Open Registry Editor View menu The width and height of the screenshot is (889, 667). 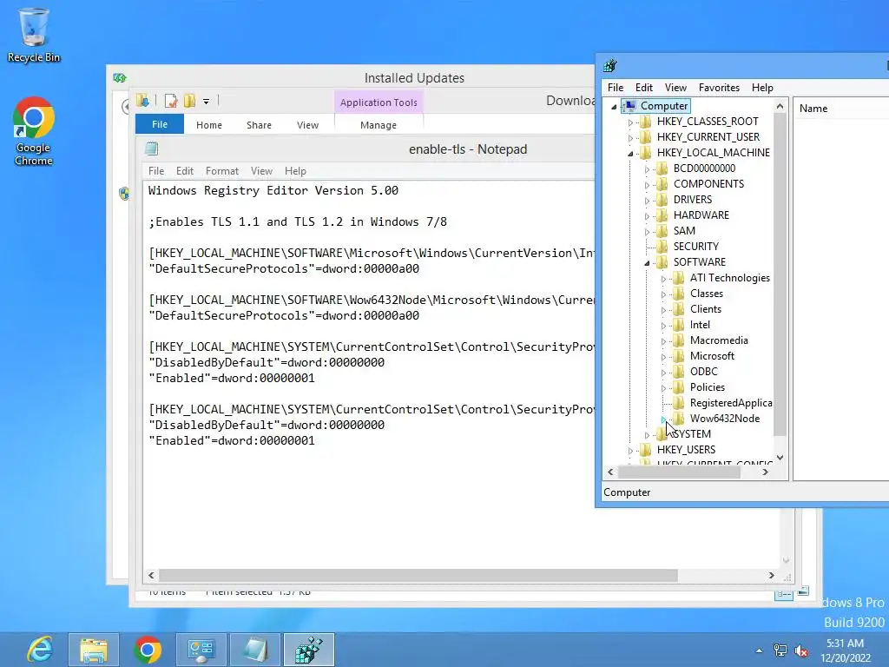(675, 88)
